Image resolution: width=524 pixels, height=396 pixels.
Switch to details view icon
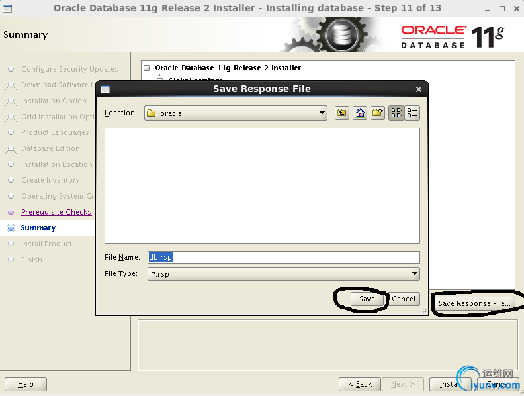click(412, 113)
